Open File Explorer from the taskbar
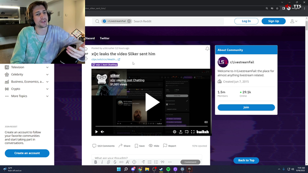The image size is (308, 173). coord(147,169)
